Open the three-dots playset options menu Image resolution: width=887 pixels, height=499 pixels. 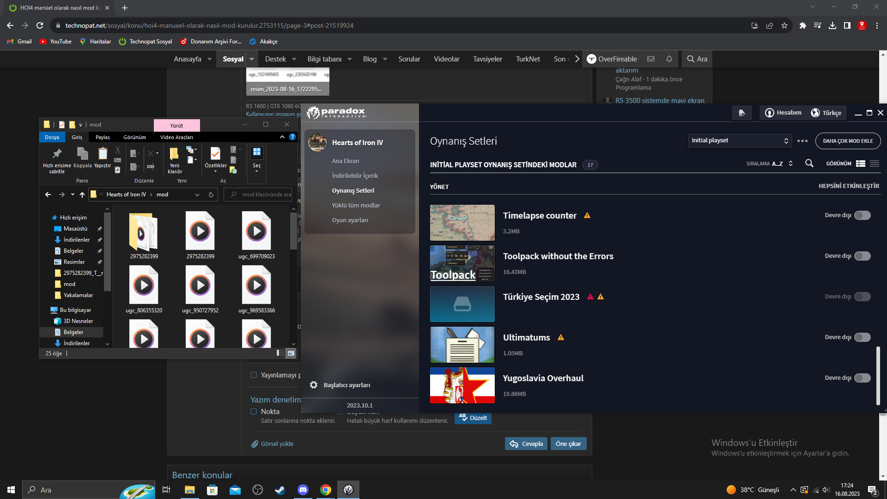(802, 141)
